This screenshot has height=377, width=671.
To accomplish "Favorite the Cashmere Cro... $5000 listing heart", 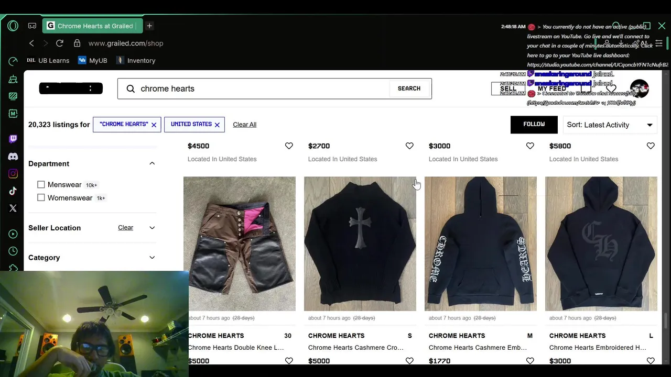I will click(409, 361).
